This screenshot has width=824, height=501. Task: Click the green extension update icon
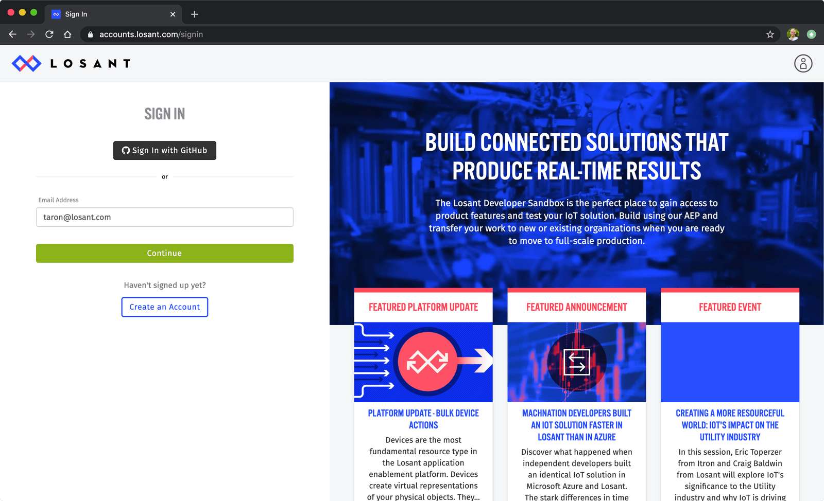(811, 34)
